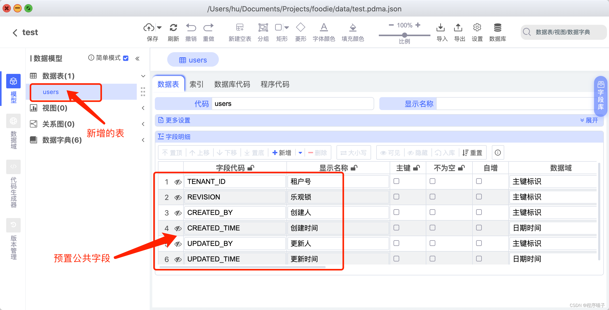Check 自增 checkbox for CREATED_BY row

[x=479, y=212]
